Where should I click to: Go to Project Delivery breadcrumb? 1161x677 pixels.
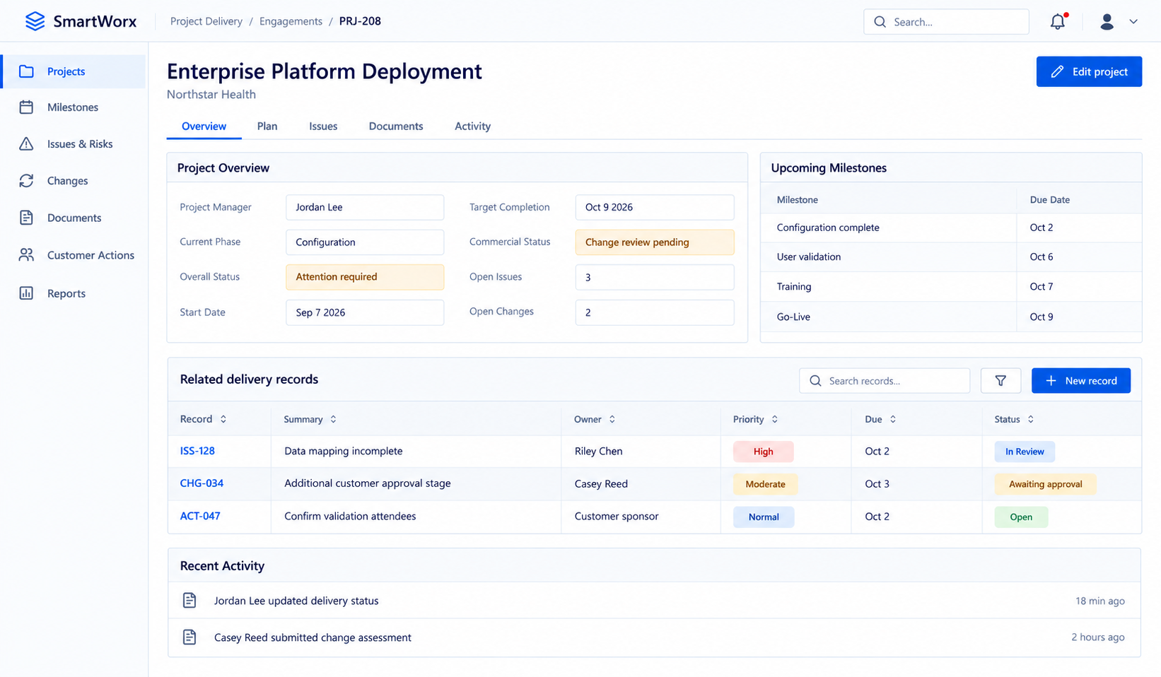(206, 21)
